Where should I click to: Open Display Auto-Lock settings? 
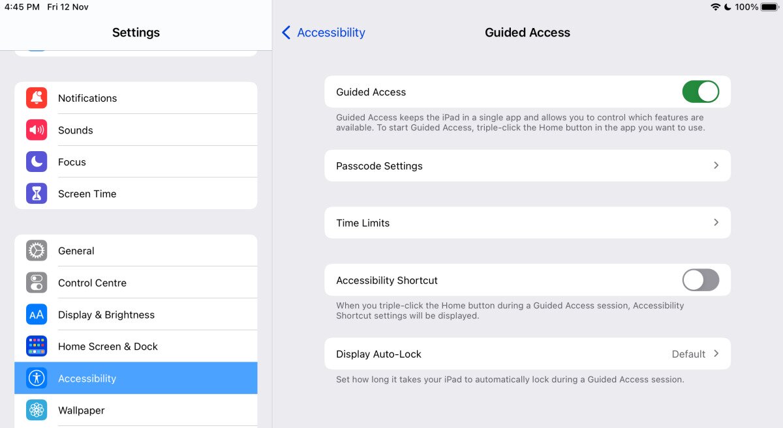point(527,354)
